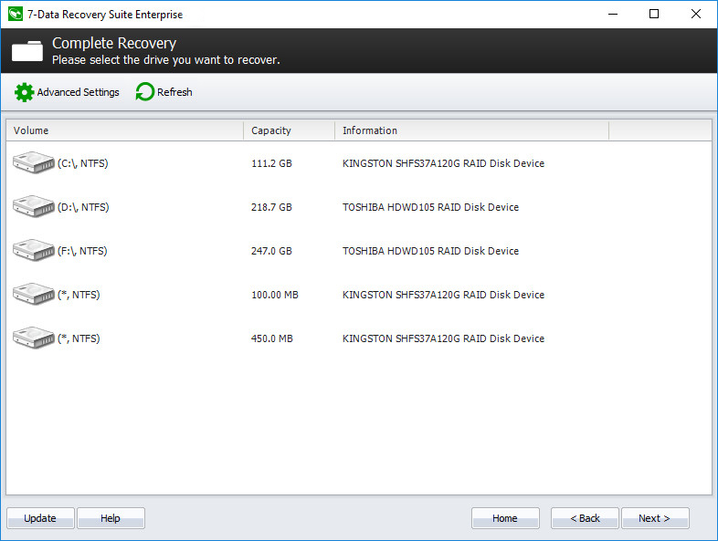Click KINGSTON device info in the C:\ row
The width and height of the screenshot is (718, 541).
[443, 163]
